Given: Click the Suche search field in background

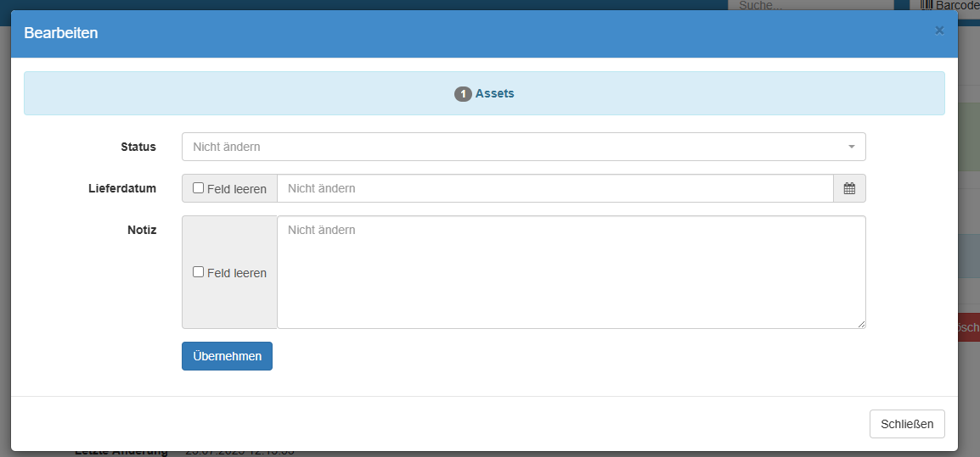Looking at the screenshot, I should (810, 5).
